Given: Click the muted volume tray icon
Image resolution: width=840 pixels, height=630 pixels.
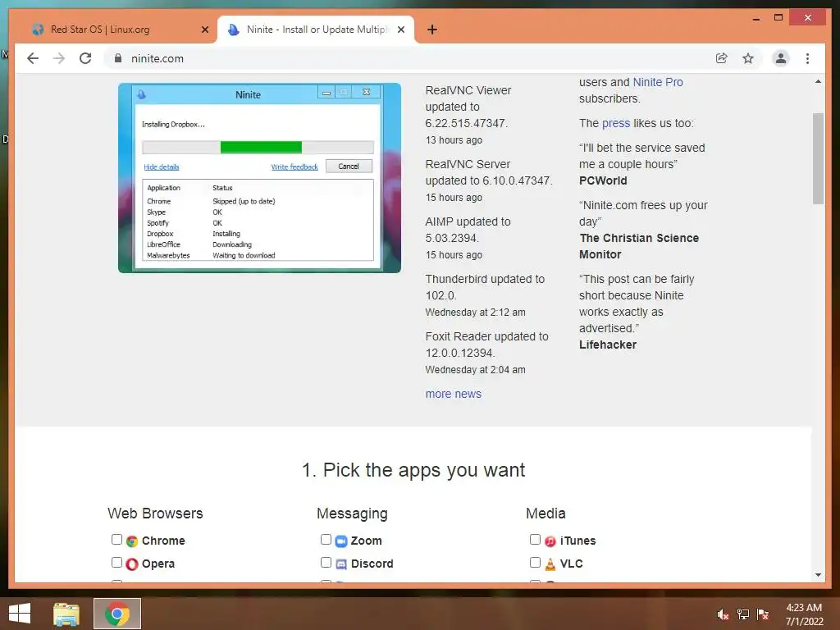Looking at the screenshot, I should [x=724, y=614].
